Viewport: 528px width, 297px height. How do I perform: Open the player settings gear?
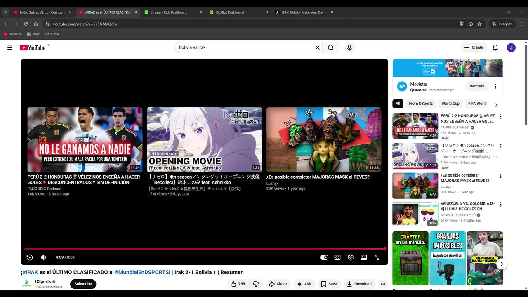(351, 257)
